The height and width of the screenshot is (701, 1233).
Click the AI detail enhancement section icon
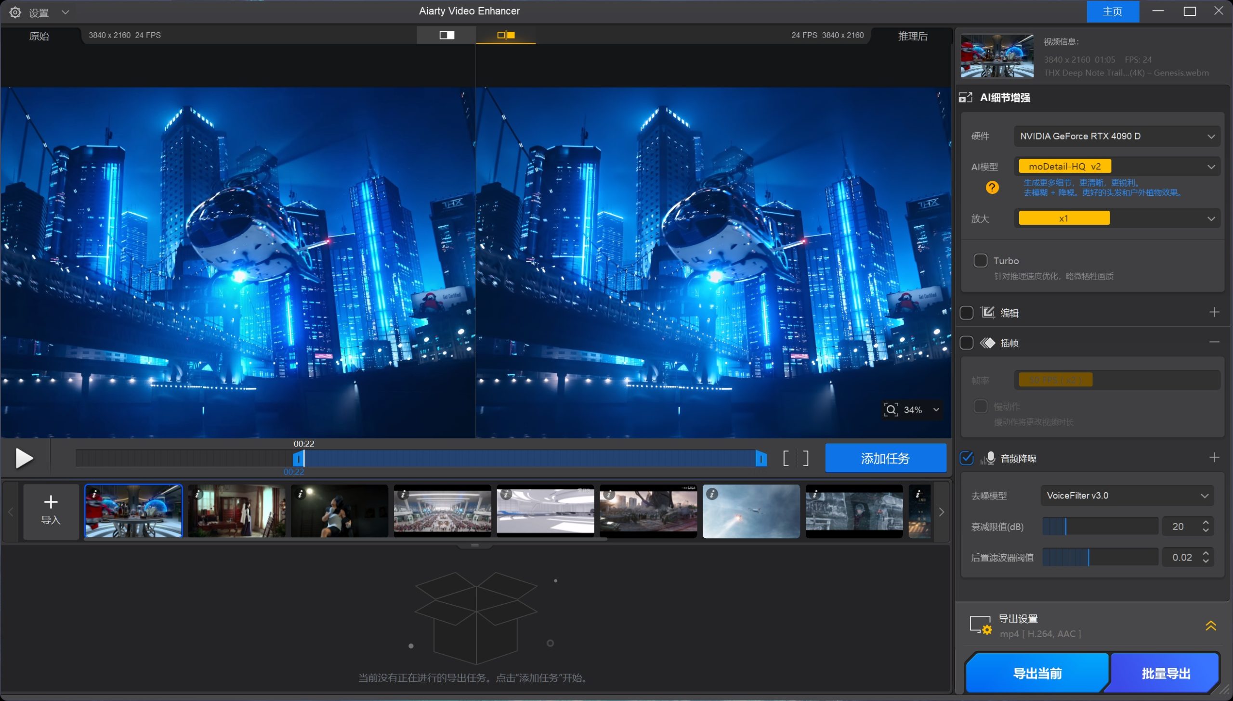tap(965, 97)
